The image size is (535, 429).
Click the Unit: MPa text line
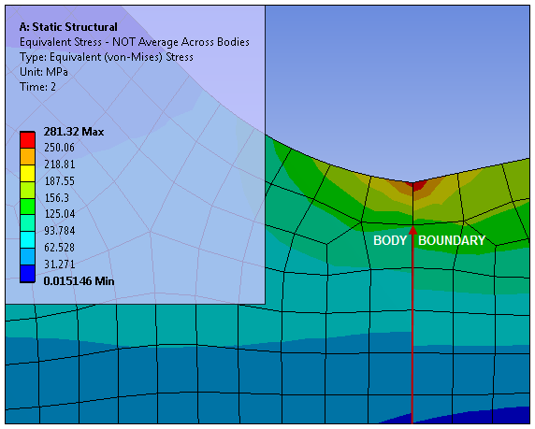(x=44, y=72)
